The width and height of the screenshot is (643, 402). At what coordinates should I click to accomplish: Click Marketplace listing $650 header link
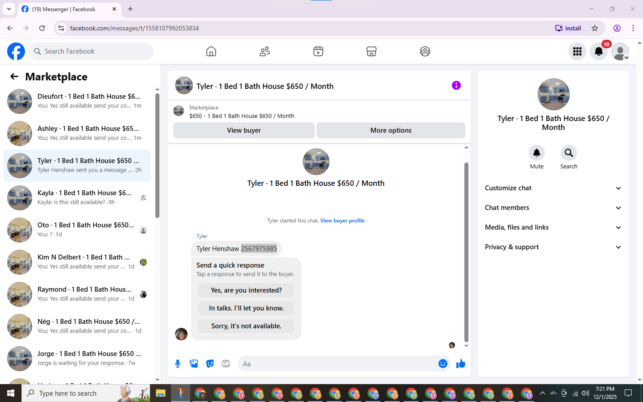[x=242, y=116]
